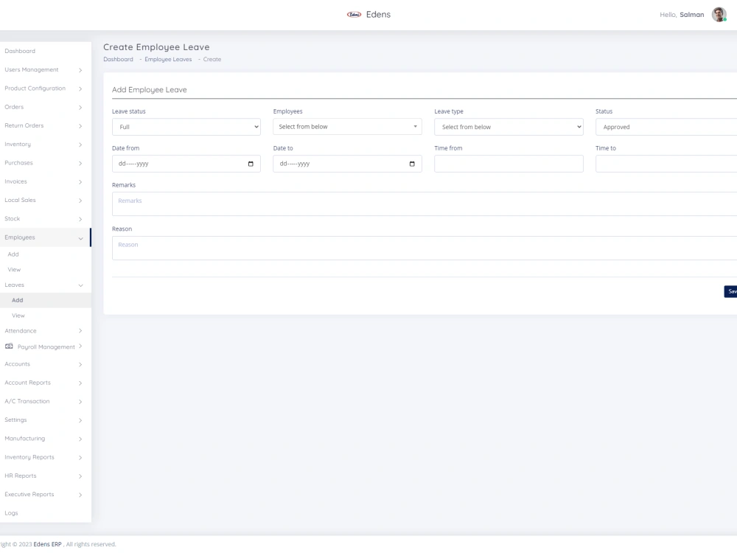This screenshot has height=553, width=737.
Task: Open the user avatar profile picture
Action: tap(719, 15)
